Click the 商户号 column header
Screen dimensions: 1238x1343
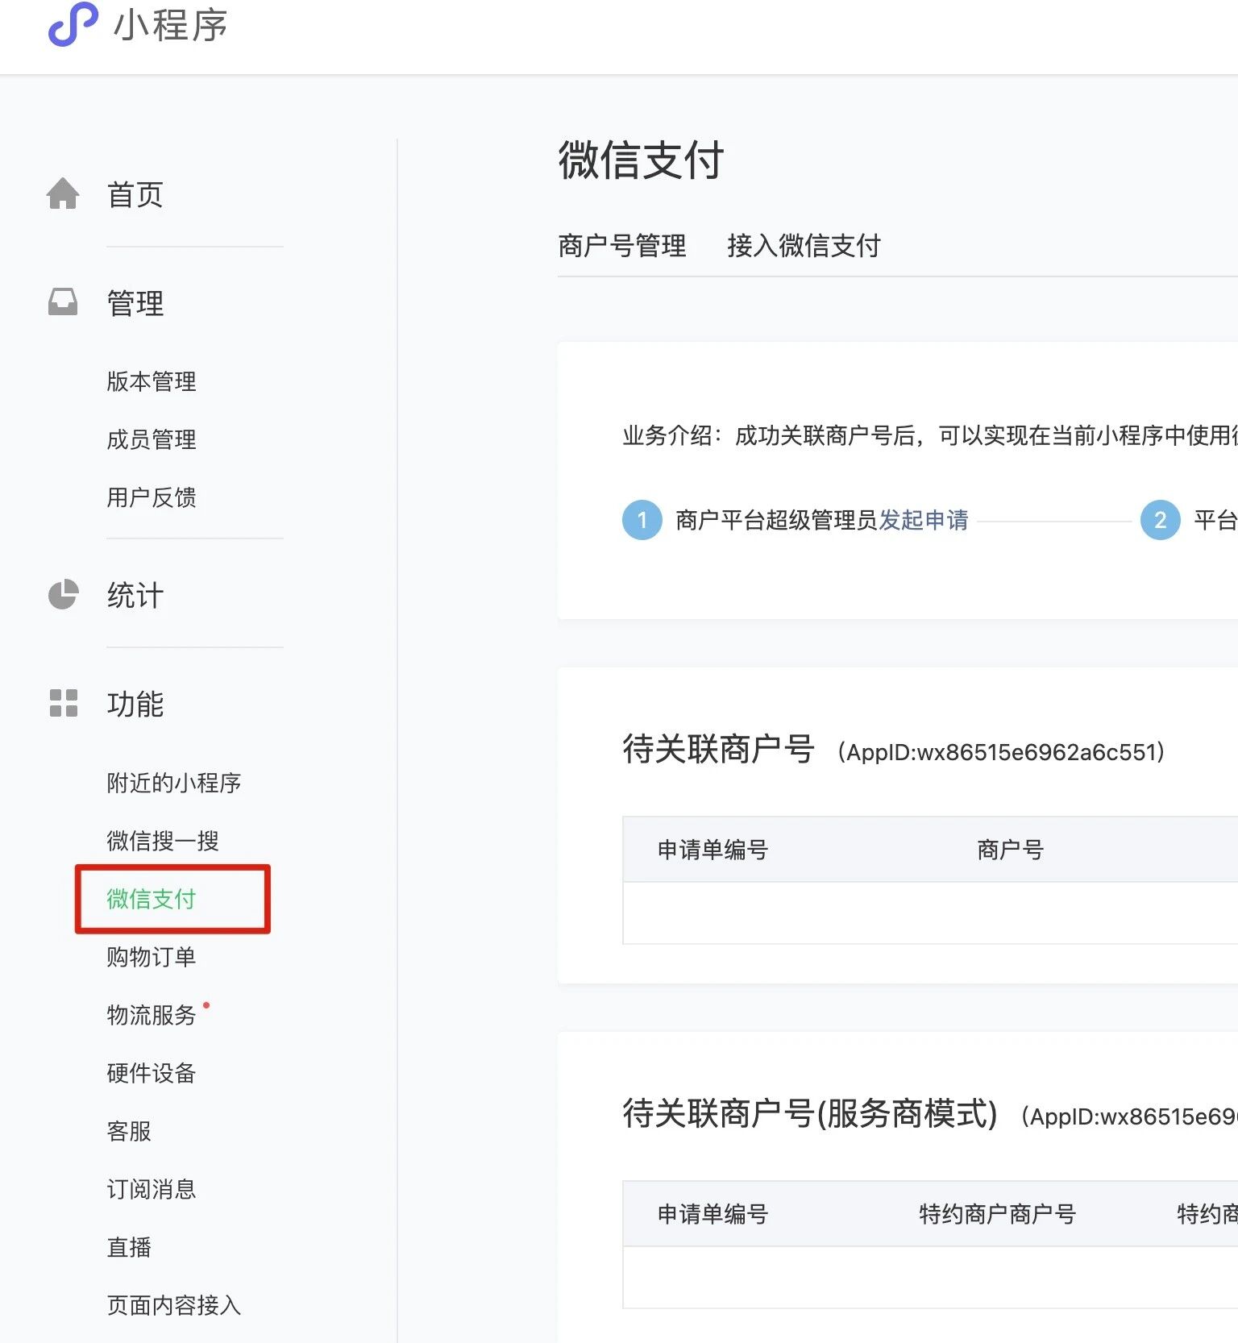(1011, 850)
